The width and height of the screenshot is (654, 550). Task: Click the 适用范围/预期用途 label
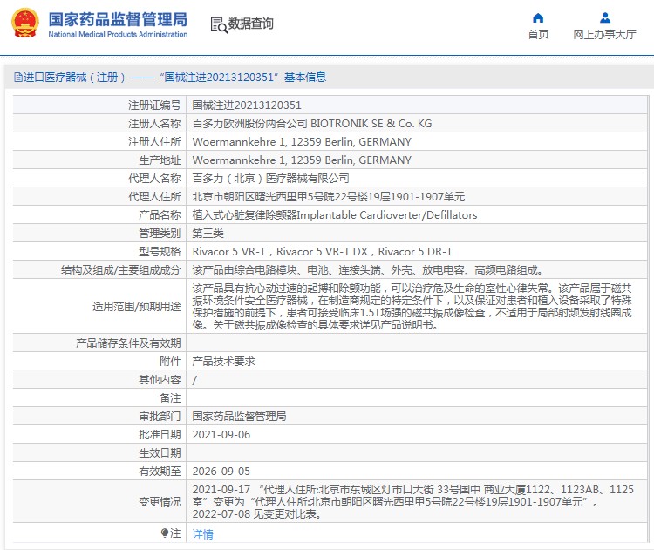tap(137, 307)
